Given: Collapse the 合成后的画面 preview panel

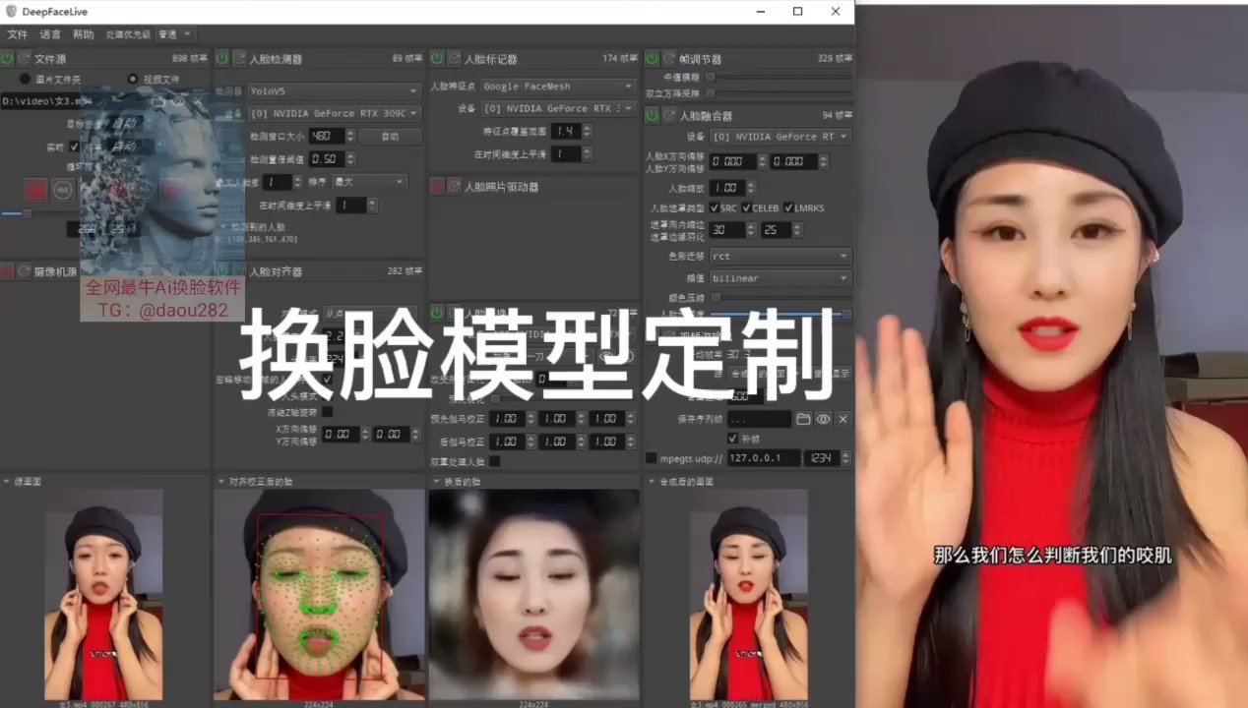Looking at the screenshot, I should [651, 482].
